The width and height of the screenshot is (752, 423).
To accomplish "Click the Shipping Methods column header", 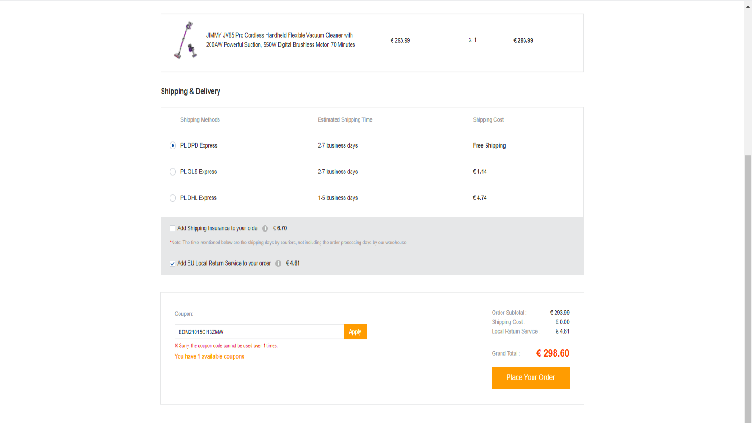I will coord(200,120).
